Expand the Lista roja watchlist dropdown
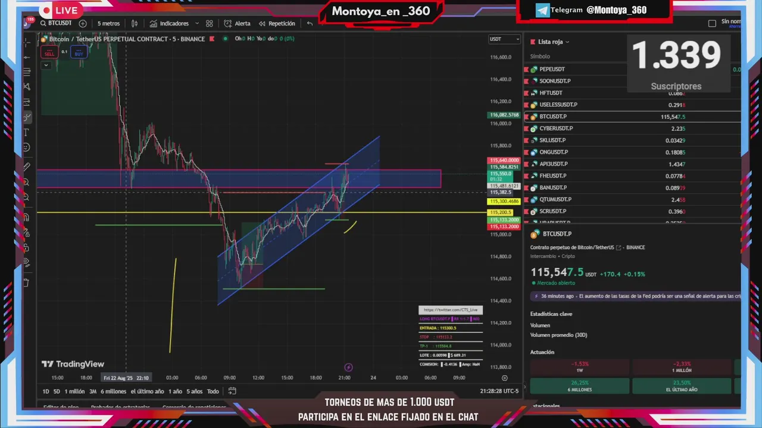This screenshot has height=428, width=762. pyautogui.click(x=554, y=42)
